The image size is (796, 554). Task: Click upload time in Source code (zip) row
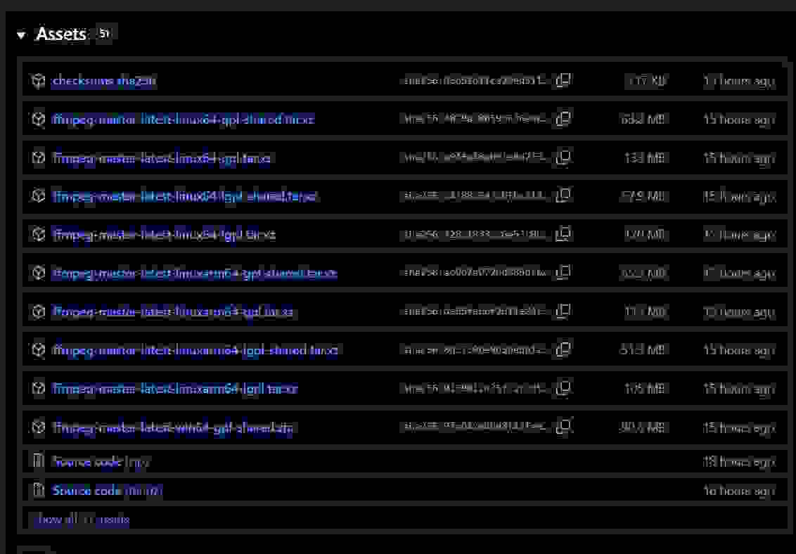(x=739, y=462)
